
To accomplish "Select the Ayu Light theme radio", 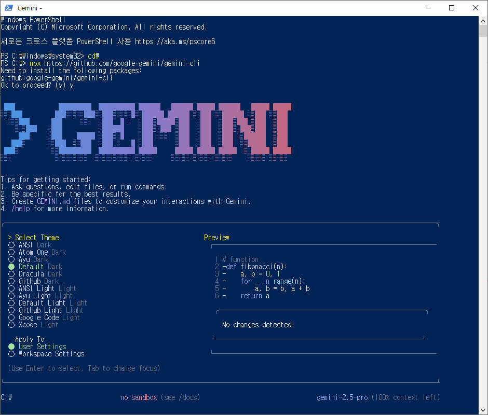I will [11, 296].
